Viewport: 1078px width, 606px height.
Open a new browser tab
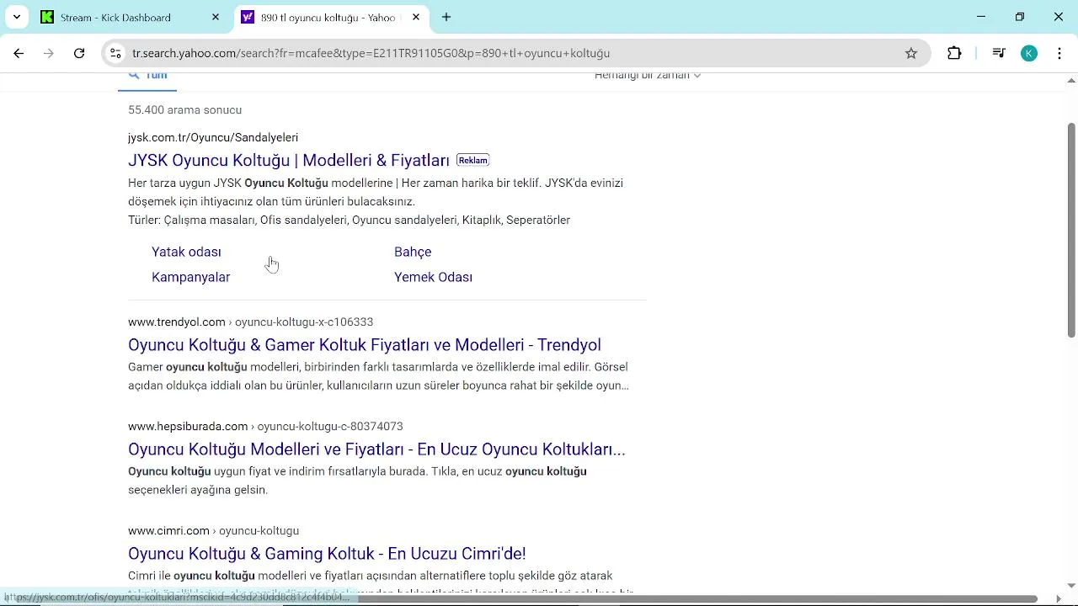coord(446,17)
